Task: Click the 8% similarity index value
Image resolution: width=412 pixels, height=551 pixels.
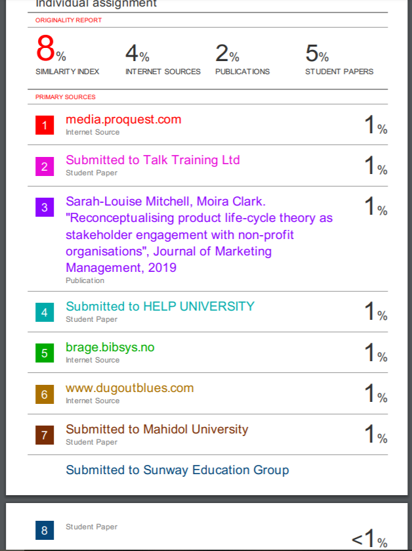Action: 50,50
